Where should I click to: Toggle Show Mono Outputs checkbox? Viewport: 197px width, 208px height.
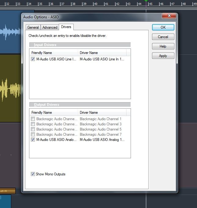tap(33, 174)
